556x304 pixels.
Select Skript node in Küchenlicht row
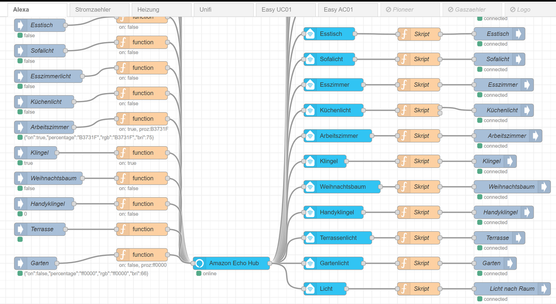pyautogui.click(x=419, y=111)
